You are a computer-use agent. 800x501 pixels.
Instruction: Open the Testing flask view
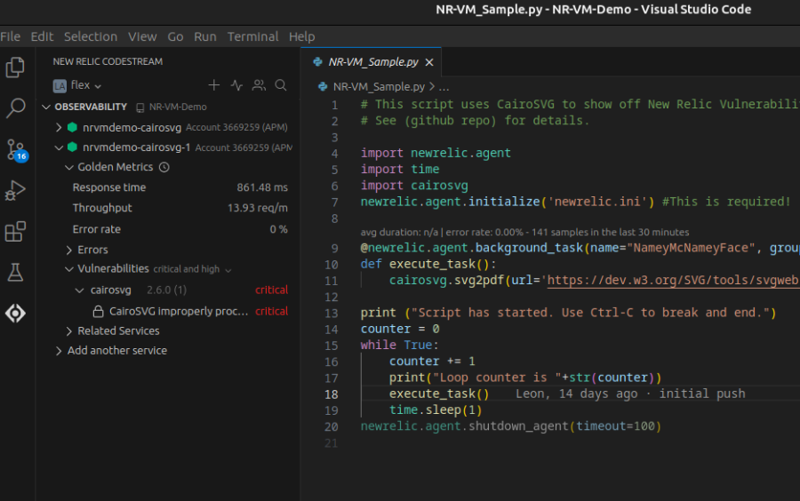tap(15, 272)
